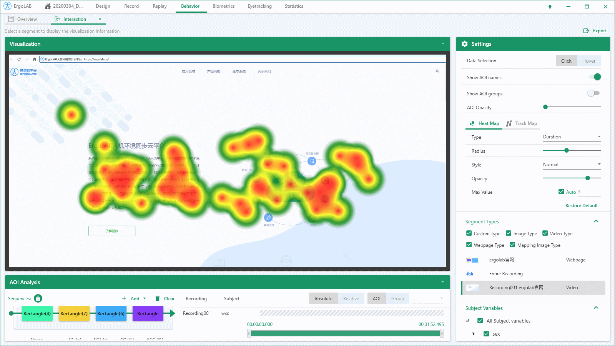Image resolution: width=615 pixels, height=346 pixels.
Task: Switch to the Eyetracking tab
Action: tap(259, 6)
